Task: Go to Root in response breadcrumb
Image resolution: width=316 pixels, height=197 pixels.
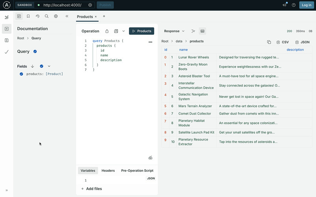Action: click(165, 41)
